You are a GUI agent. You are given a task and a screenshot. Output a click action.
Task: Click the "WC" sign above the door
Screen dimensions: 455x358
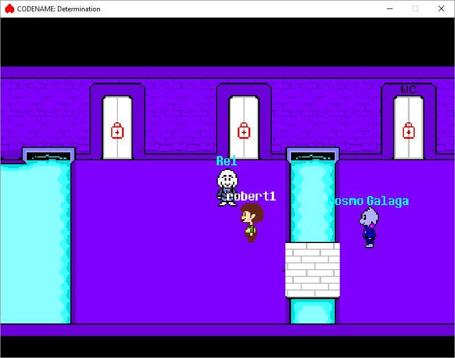pyautogui.click(x=408, y=89)
